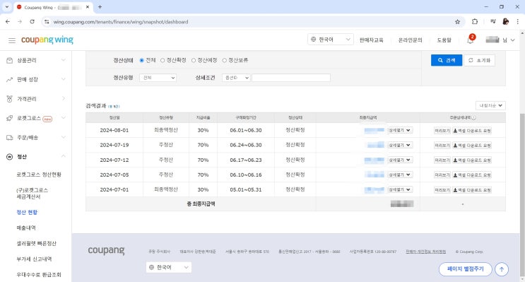Open 로켓그로스 정산현황 in the sidebar

pyautogui.click(x=39, y=175)
